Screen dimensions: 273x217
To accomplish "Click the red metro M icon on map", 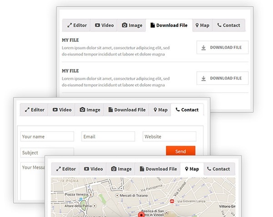I will 172,201.
